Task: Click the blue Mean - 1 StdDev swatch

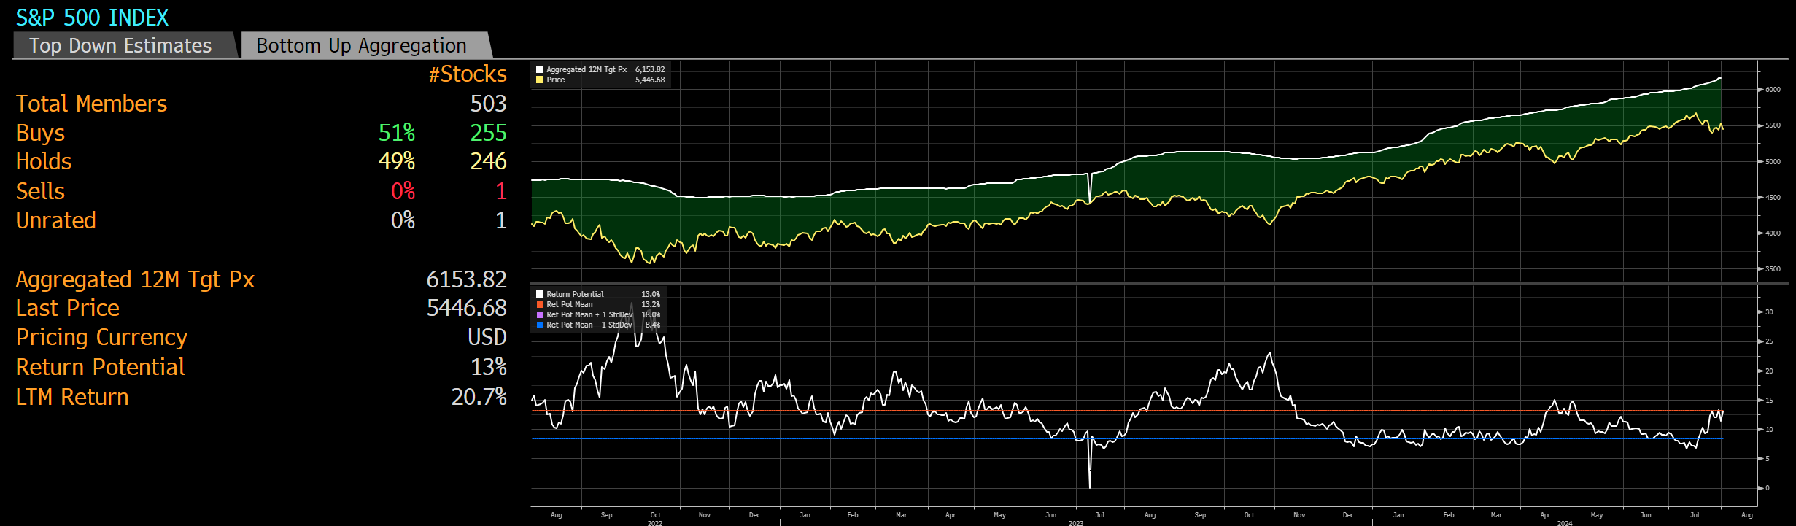Action: pyautogui.click(x=540, y=325)
